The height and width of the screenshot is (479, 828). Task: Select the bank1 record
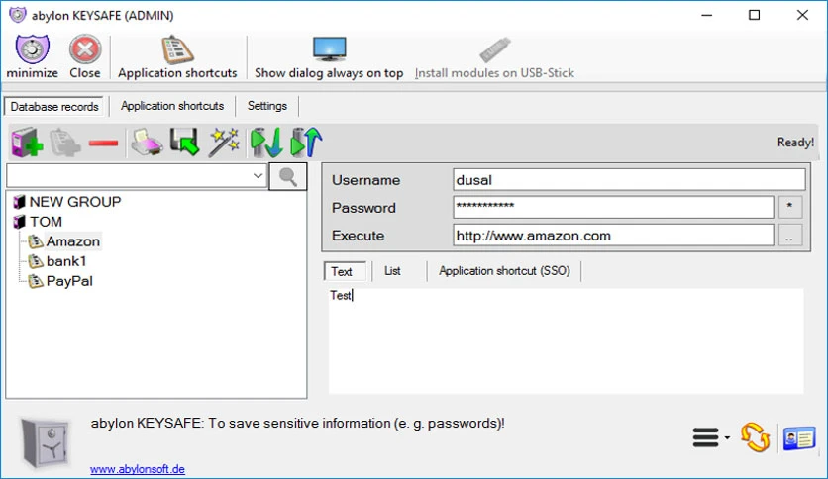click(x=66, y=261)
